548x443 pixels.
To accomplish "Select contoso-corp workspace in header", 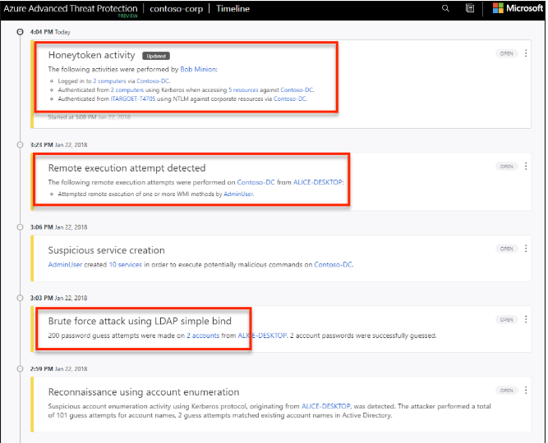I will pyautogui.click(x=176, y=9).
